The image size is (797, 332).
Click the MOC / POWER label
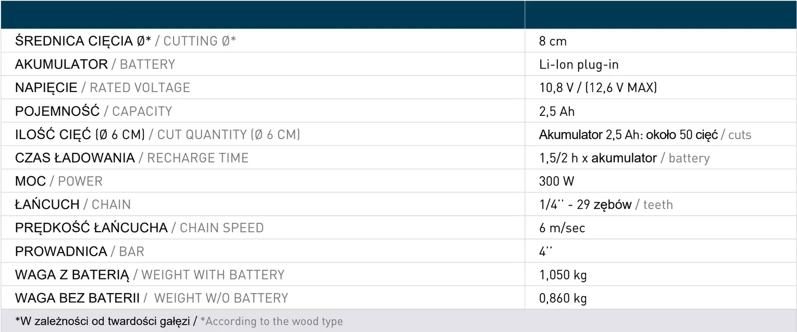coord(58,181)
